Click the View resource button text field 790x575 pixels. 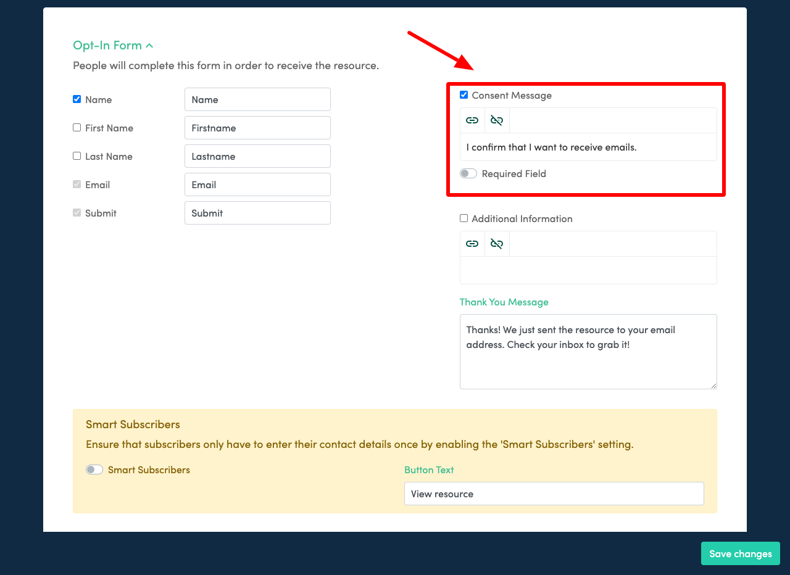554,494
